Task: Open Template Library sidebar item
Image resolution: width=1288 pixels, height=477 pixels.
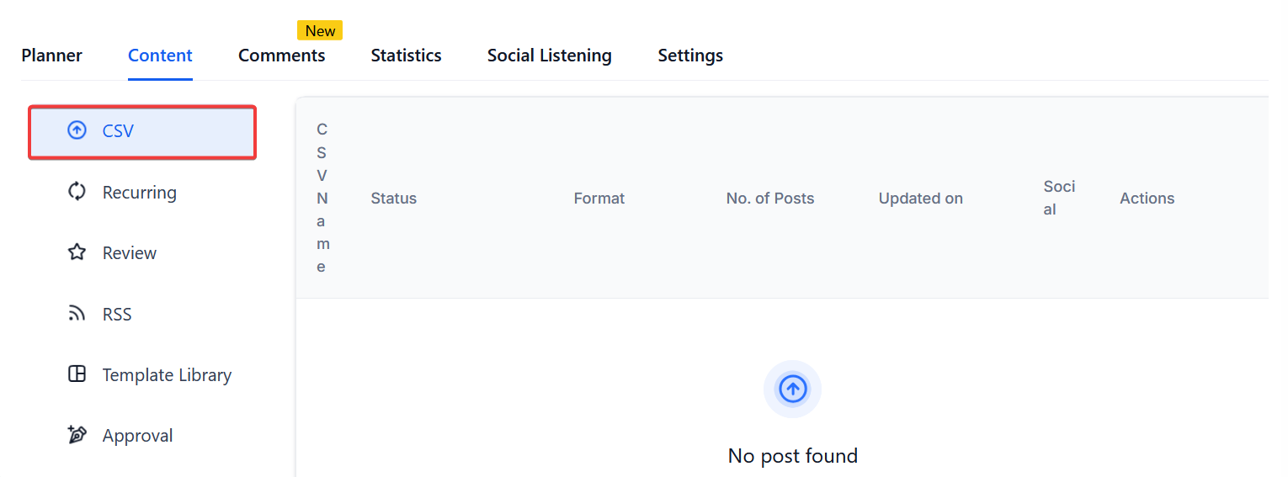Action: 167,375
